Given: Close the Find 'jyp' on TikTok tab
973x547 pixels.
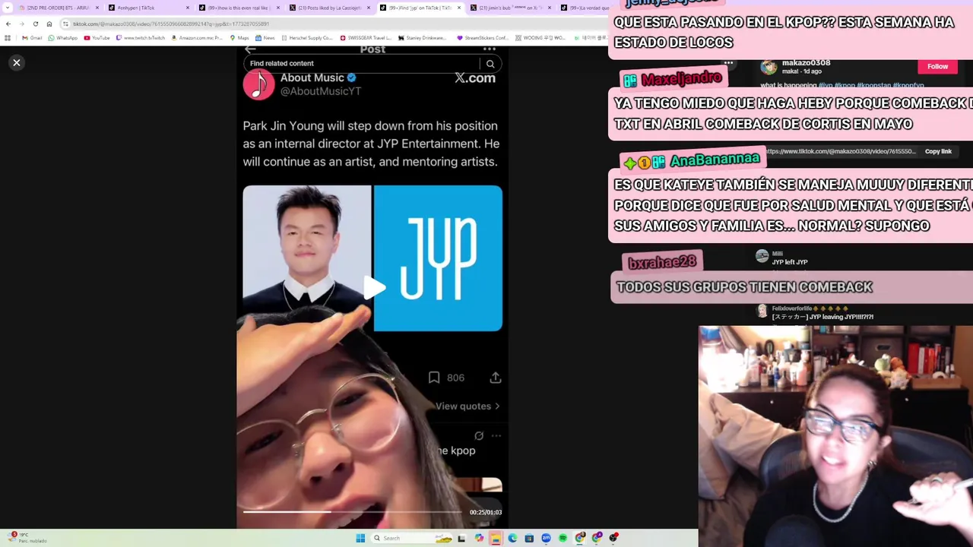Looking at the screenshot, I should click(x=459, y=8).
